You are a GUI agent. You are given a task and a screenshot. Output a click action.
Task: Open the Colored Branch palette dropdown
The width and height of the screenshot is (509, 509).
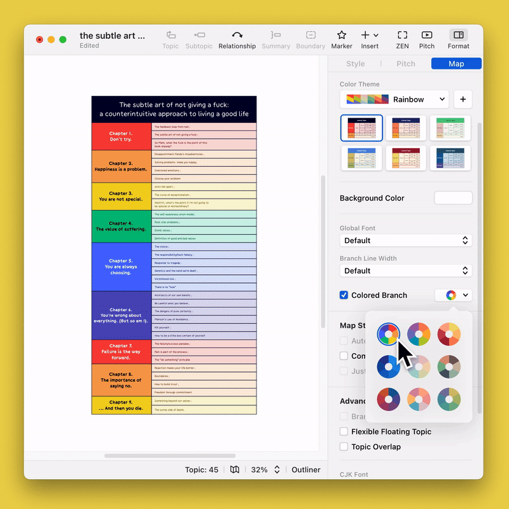[453, 295]
